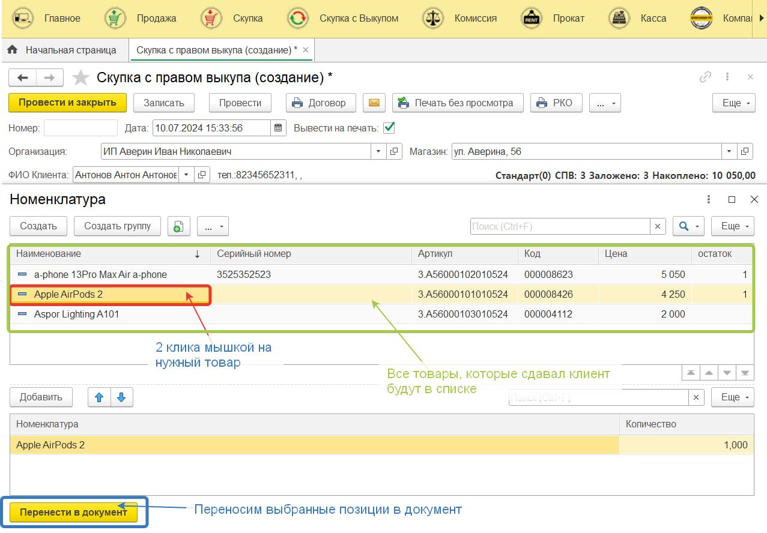Open the Касса cash register icon

(619, 18)
